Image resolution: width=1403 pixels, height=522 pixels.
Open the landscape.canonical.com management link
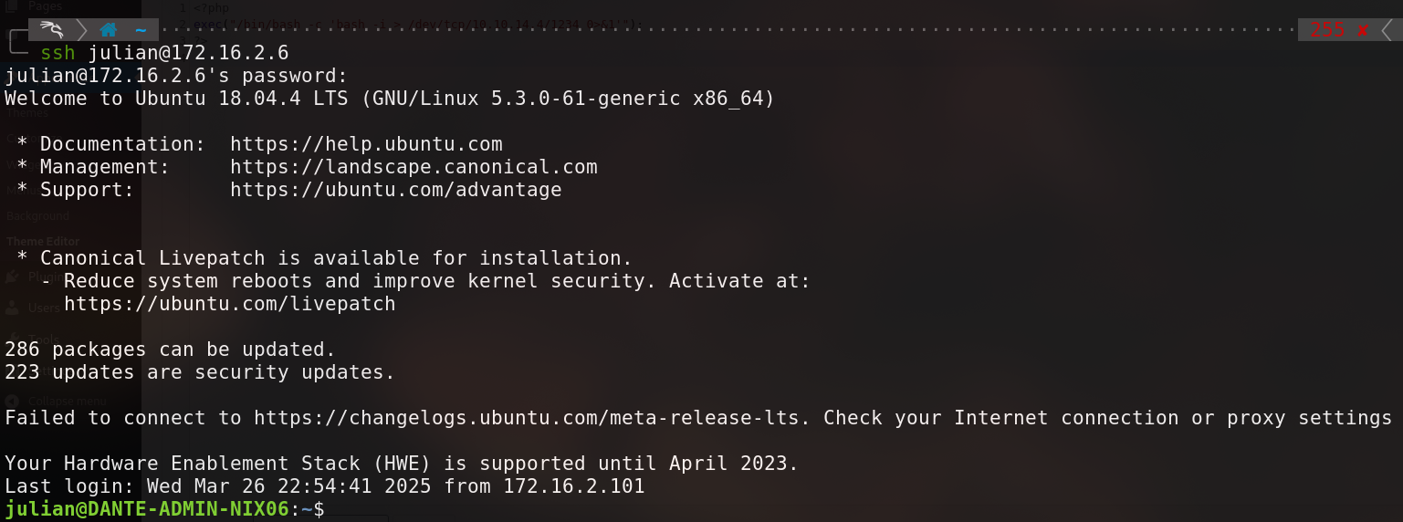[x=414, y=167]
